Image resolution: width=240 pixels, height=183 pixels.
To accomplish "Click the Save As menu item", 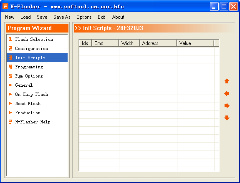I will [x=62, y=17].
